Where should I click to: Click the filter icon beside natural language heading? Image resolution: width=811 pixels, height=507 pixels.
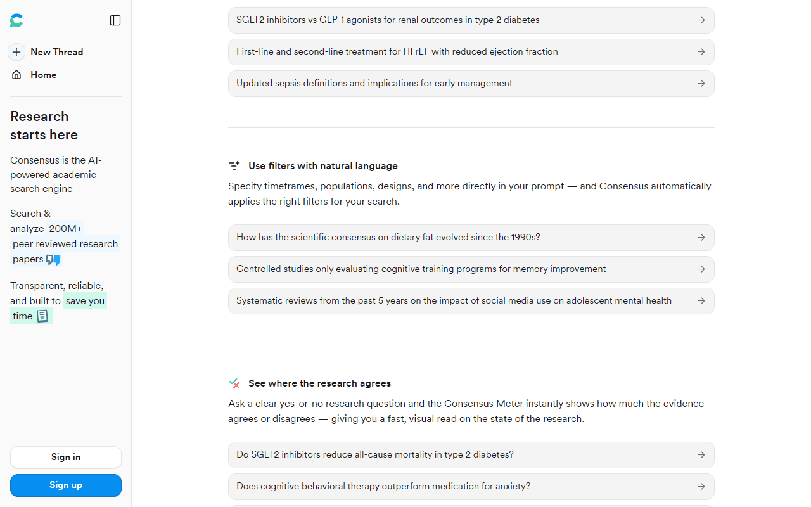[234, 165]
